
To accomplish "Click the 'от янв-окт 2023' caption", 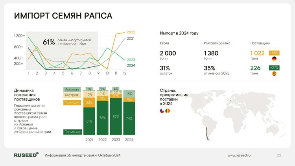I will click(x=217, y=74).
